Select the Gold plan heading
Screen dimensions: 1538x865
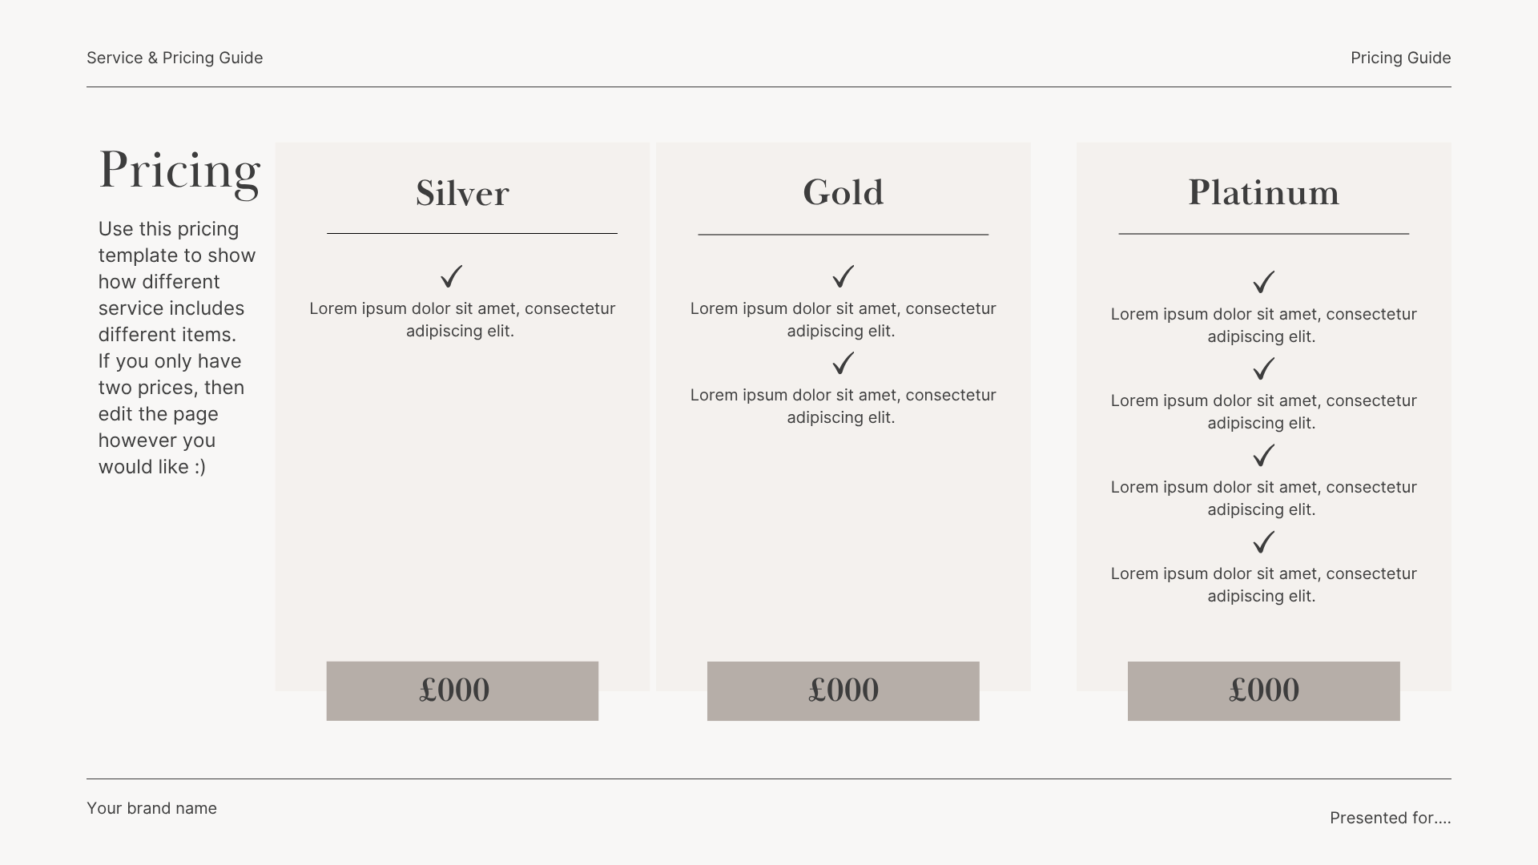843,192
